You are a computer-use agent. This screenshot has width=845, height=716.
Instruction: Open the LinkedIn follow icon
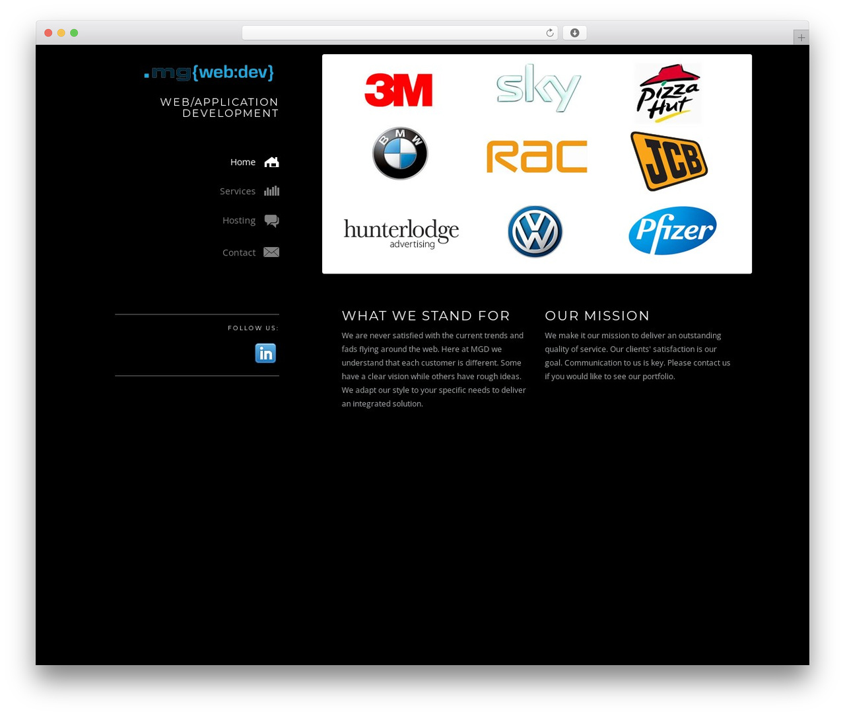click(x=265, y=353)
